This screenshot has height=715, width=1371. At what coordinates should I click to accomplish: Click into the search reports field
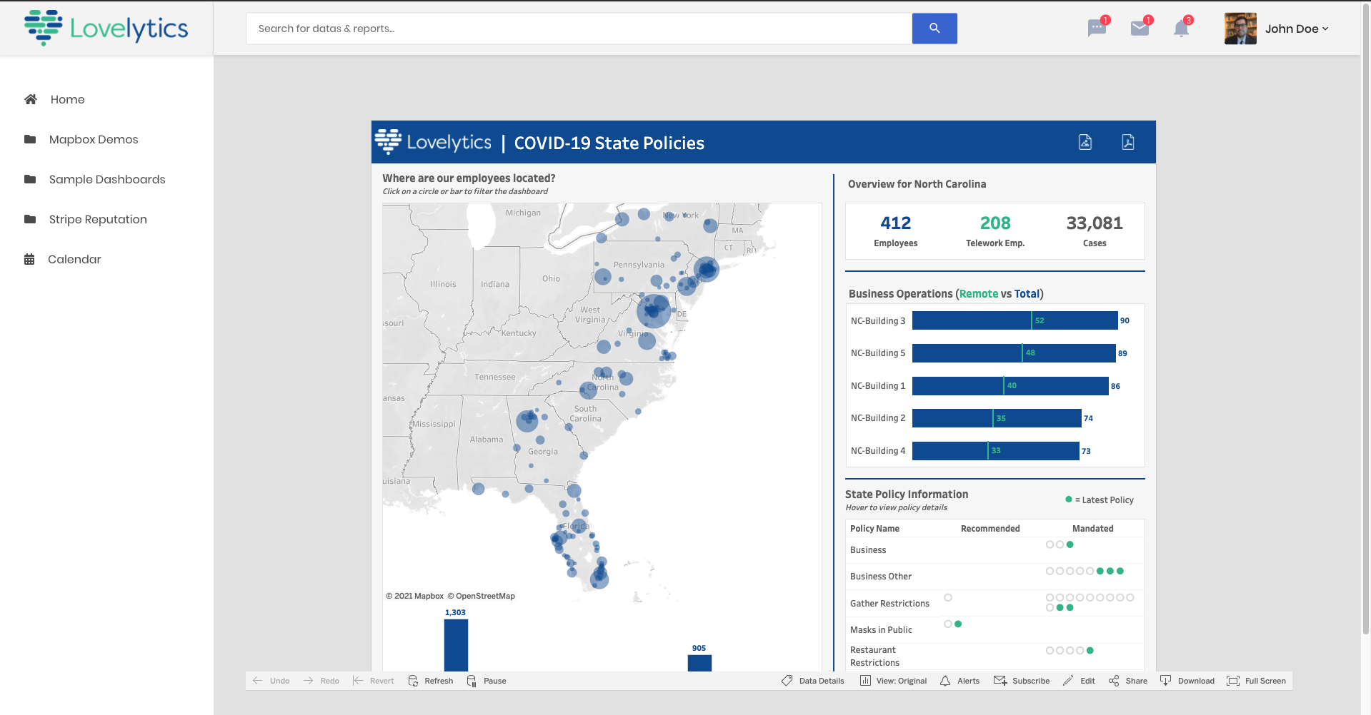[579, 29]
